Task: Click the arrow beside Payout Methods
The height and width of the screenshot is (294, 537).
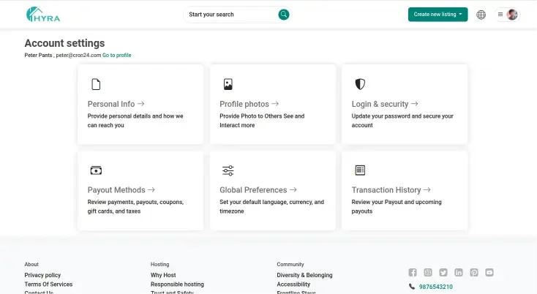Action: click(x=151, y=189)
